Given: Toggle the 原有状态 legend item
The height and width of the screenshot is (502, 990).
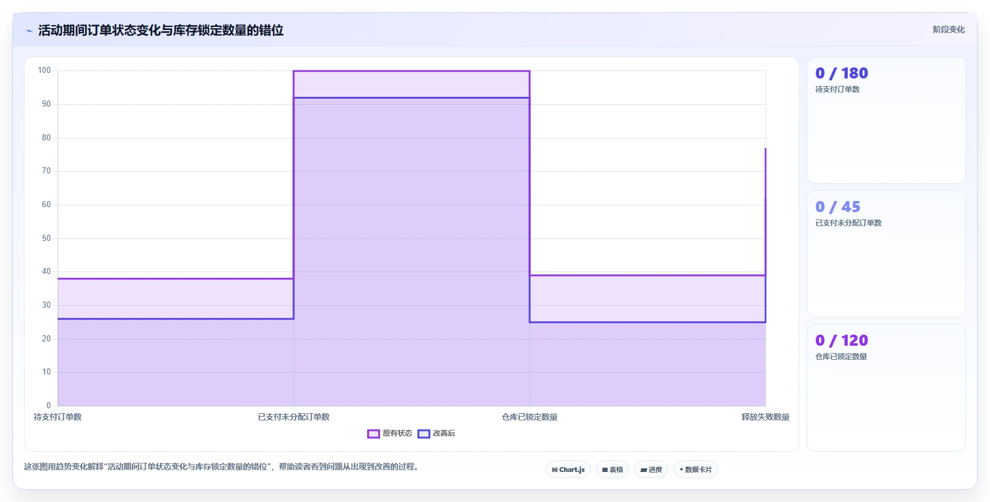Looking at the screenshot, I should (x=390, y=433).
